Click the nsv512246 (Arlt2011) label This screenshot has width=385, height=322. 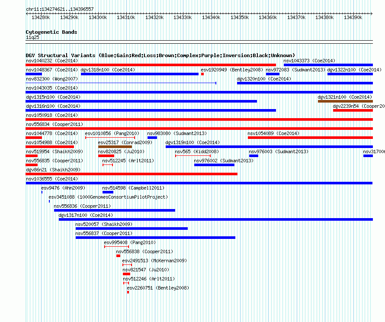[149, 279]
